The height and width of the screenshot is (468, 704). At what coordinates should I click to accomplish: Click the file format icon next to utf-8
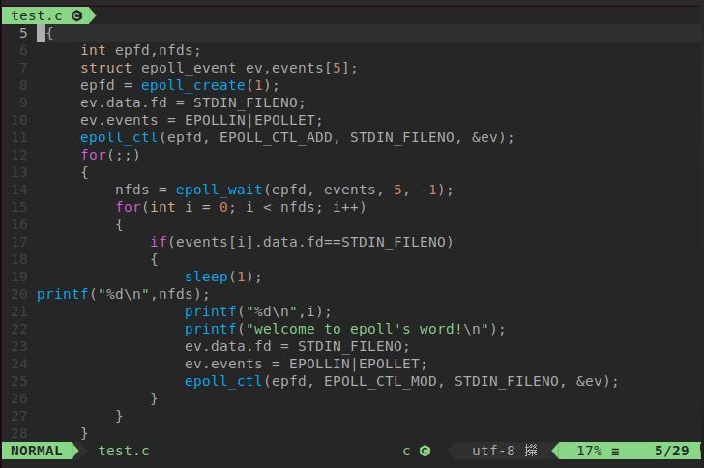[531, 451]
